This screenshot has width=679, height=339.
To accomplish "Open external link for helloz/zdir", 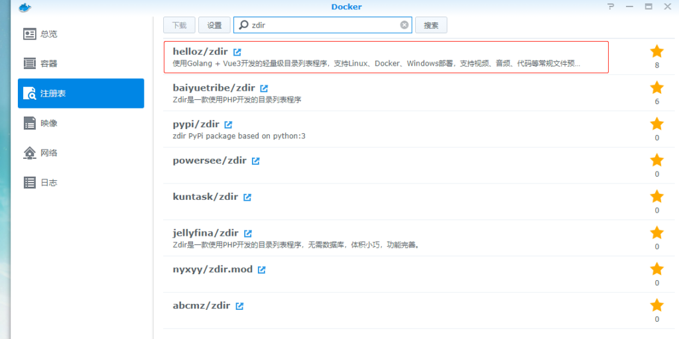I will point(237,52).
